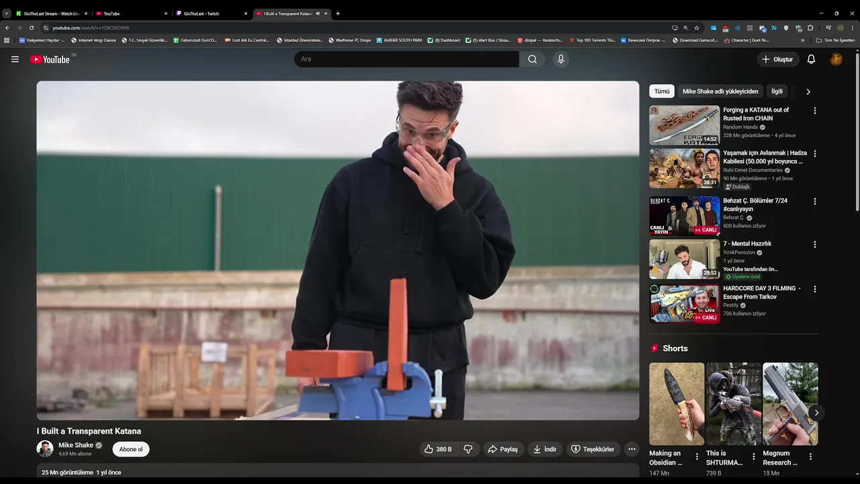This screenshot has height=484, width=860.
Task: Start voice search with microphone icon
Action: click(561, 59)
